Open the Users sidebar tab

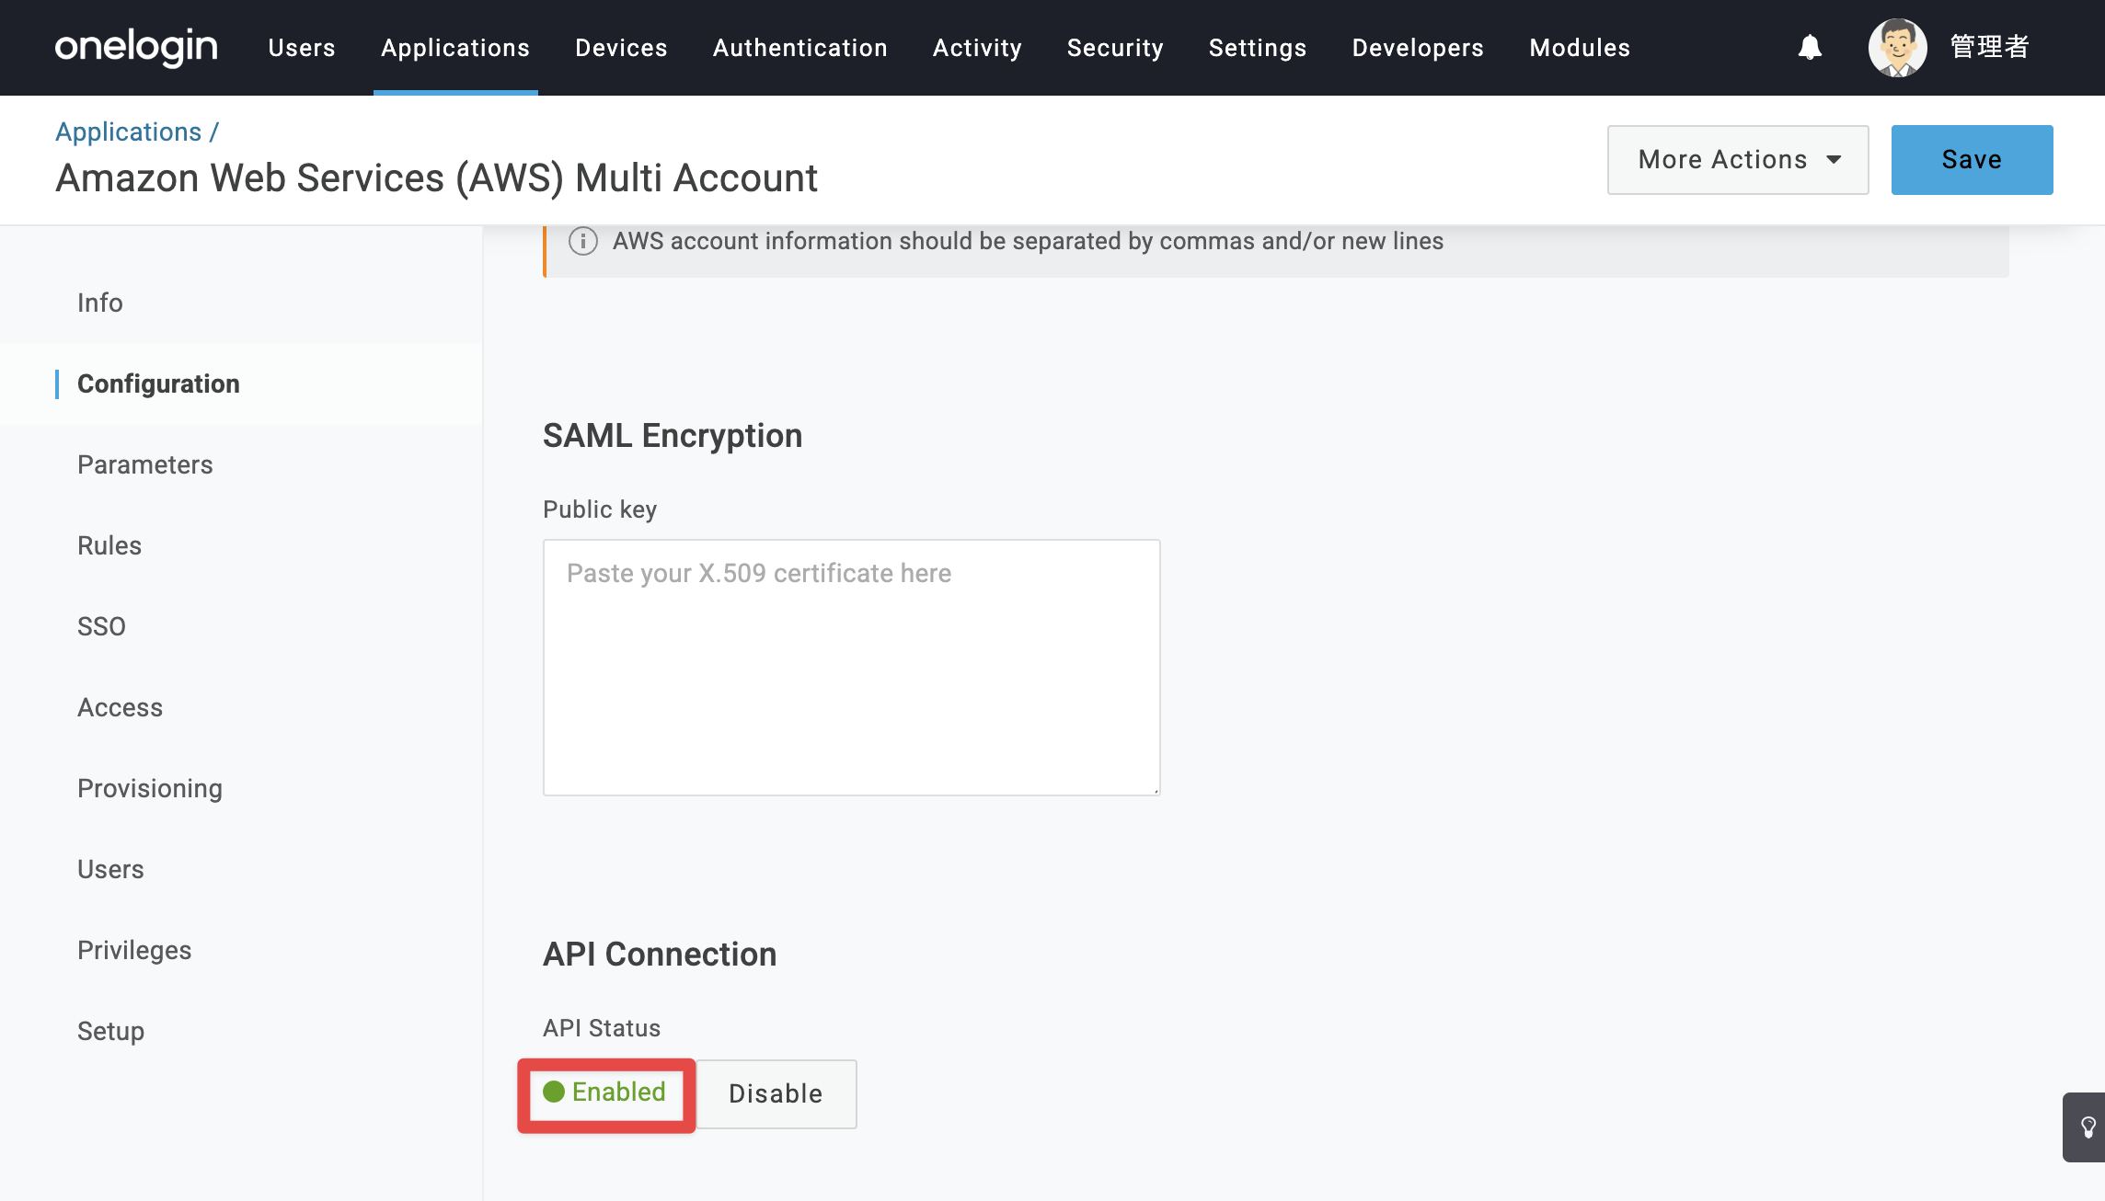click(x=110, y=869)
